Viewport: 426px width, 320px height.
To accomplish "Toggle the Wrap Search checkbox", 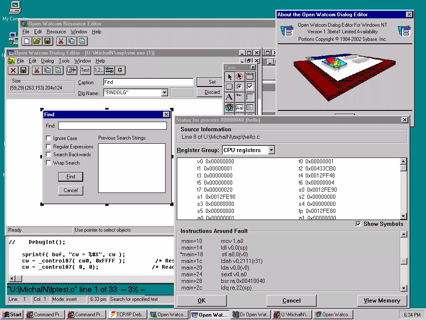I will coord(48,163).
